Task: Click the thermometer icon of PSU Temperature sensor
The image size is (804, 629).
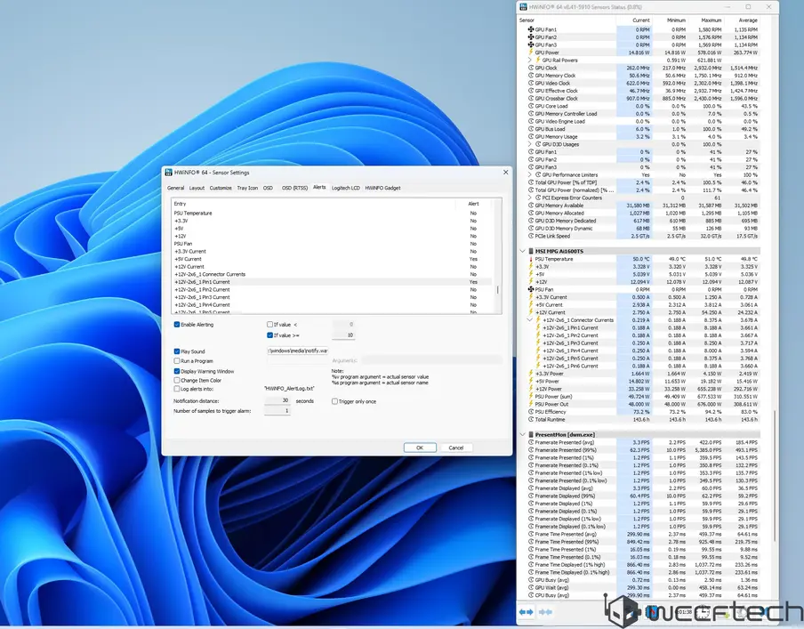Action: click(x=531, y=259)
